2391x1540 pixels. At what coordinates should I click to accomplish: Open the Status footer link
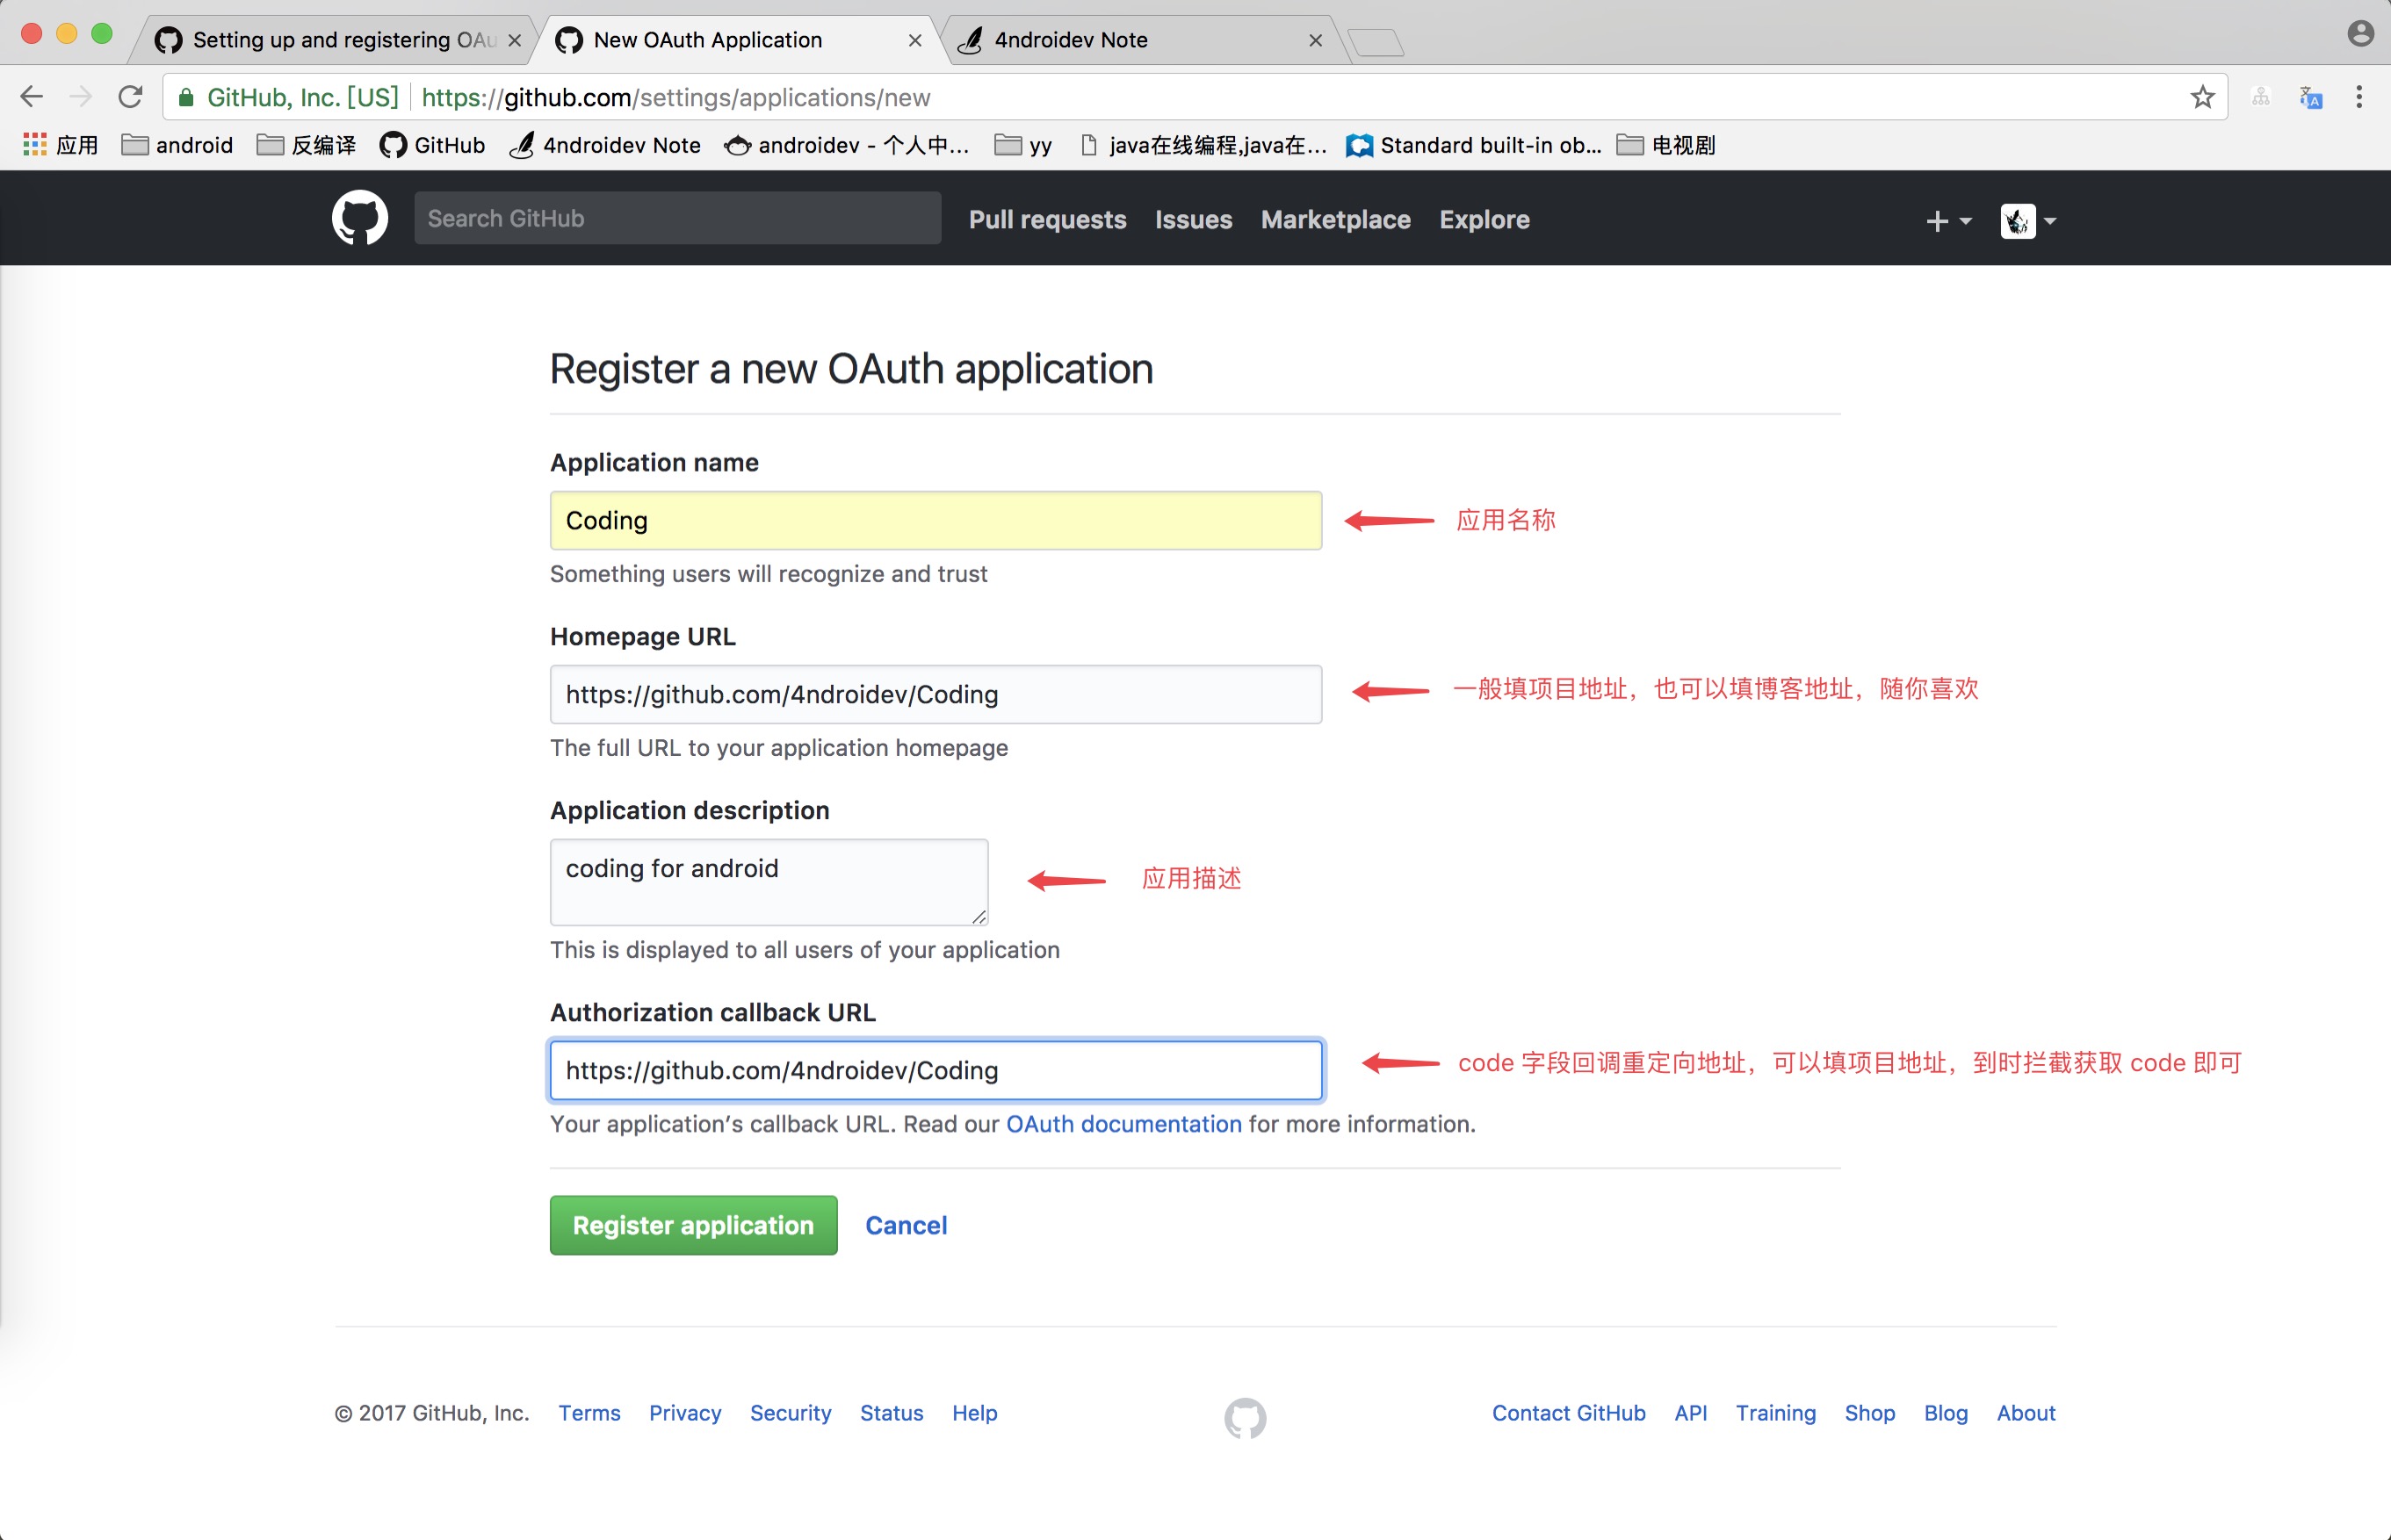[x=892, y=1412]
